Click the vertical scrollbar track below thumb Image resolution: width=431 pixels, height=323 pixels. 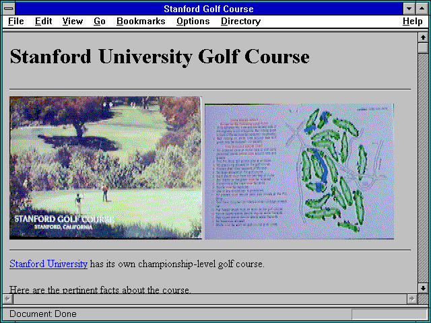[x=423, y=168]
